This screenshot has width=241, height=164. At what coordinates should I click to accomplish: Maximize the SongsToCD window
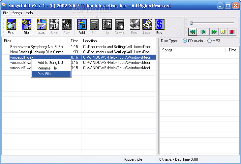(x=228, y=6)
